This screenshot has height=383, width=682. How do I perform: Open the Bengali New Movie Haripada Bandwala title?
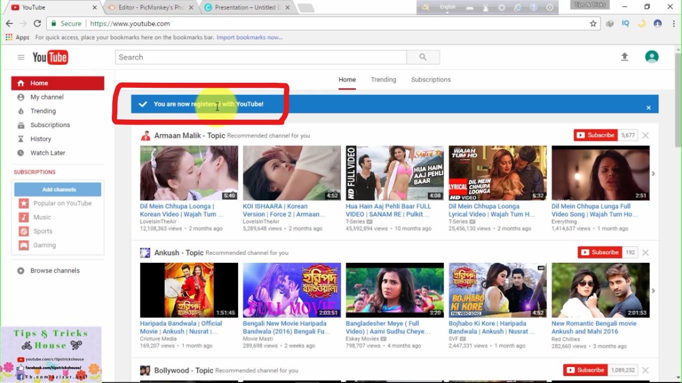[x=286, y=328]
